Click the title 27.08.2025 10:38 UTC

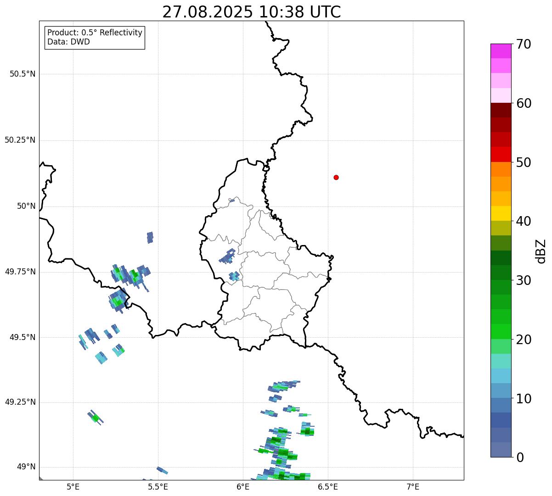252,12
